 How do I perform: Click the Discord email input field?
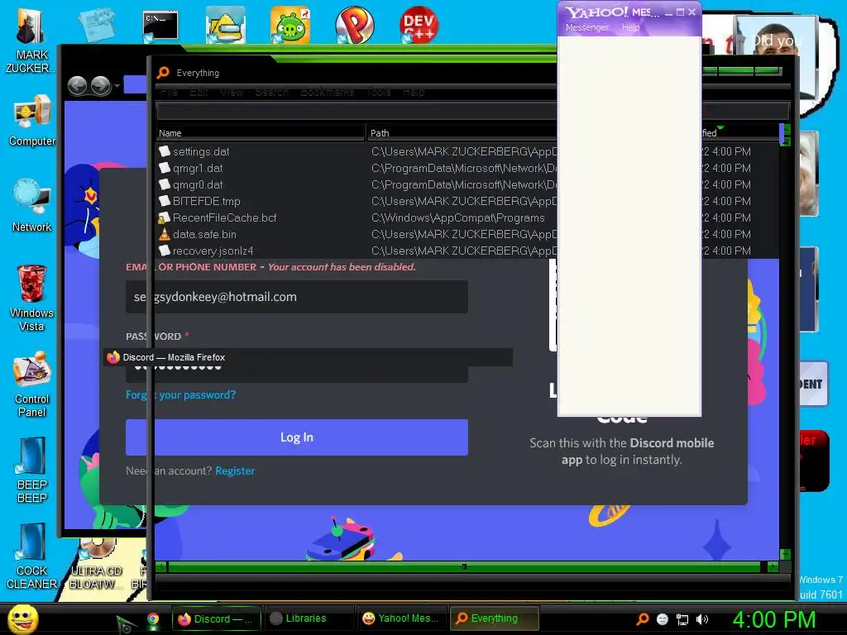tap(297, 297)
